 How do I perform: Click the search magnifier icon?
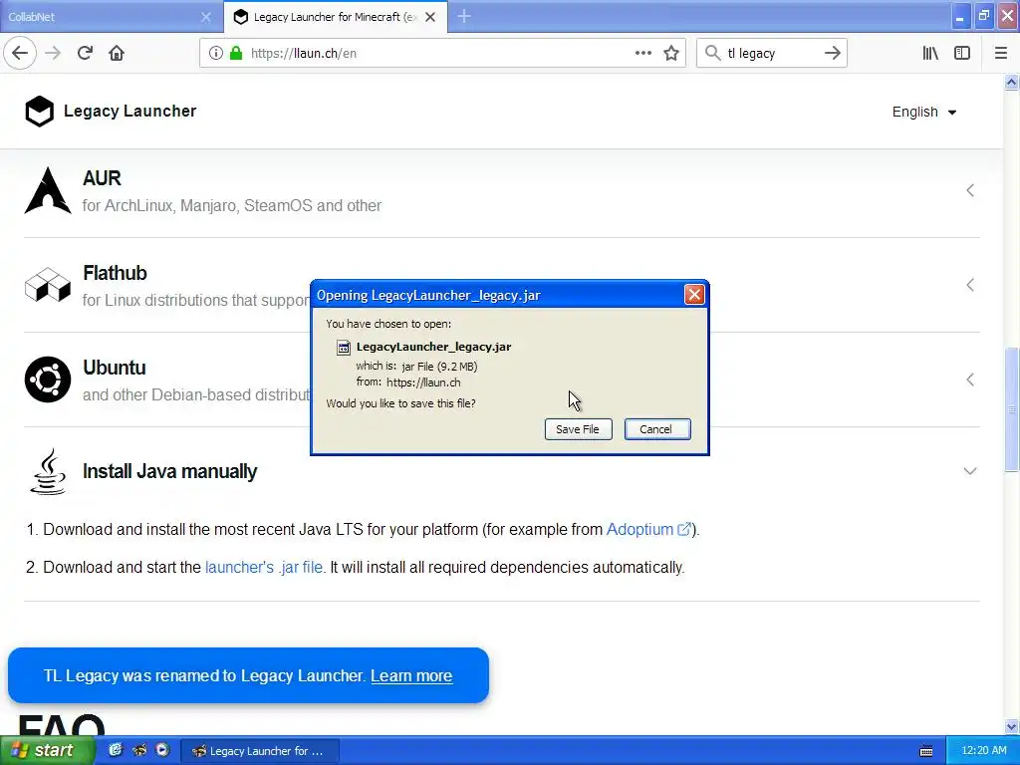713,53
